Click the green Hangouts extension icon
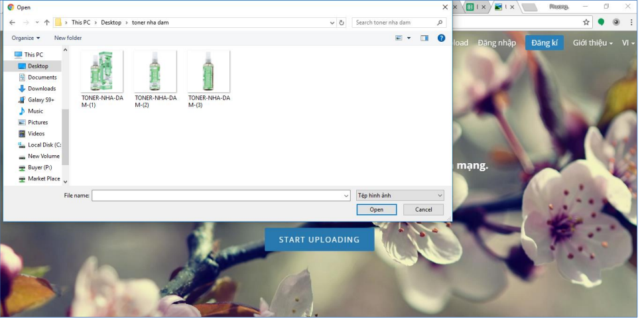Screen dimensions: 640x319 pyautogui.click(x=602, y=22)
